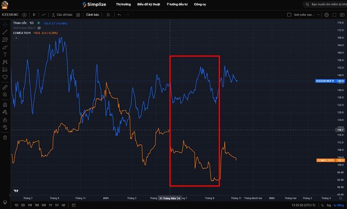The height and width of the screenshot is (209, 347).
Task: Toggle log scale mode
Action: [329, 205]
